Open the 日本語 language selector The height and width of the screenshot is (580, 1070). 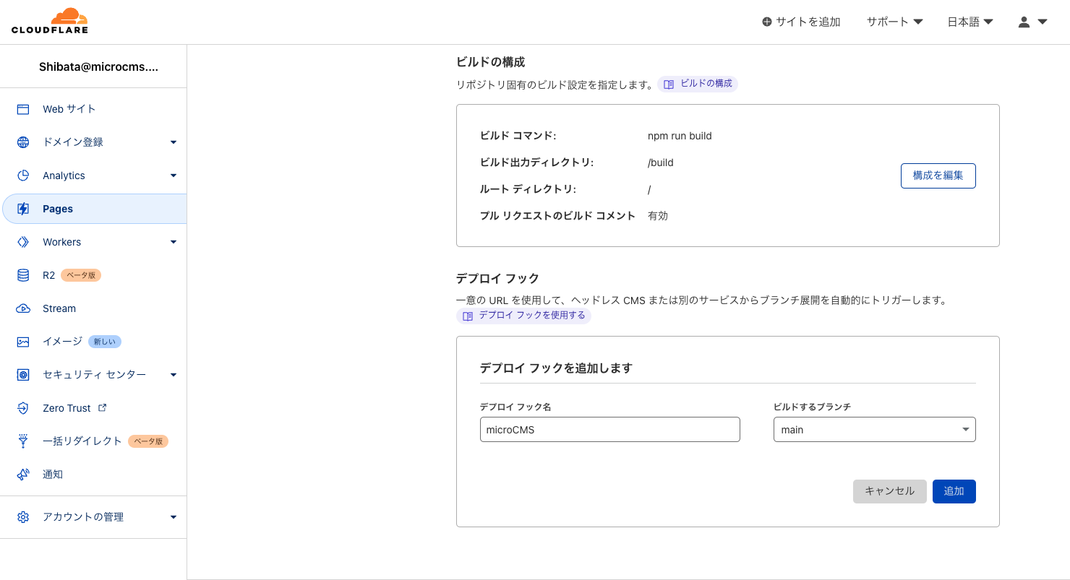(970, 22)
